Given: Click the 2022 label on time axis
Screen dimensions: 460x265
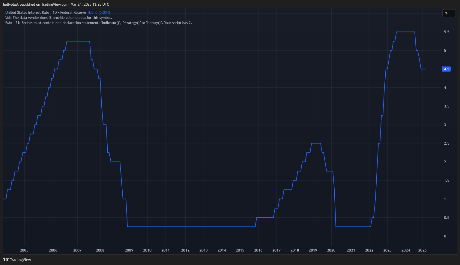Looking at the screenshot, I should [x=369, y=250].
